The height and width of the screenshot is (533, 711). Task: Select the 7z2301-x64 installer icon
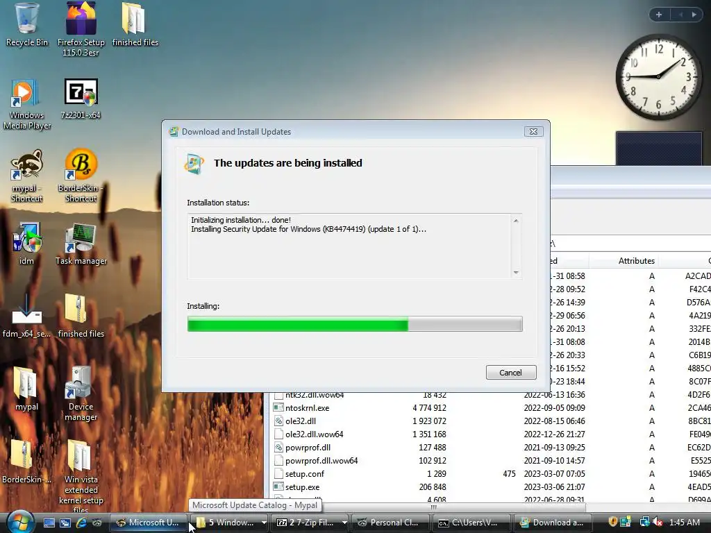(x=81, y=99)
